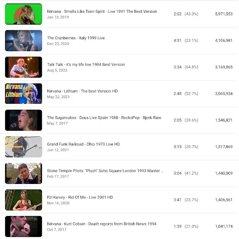
Task: Open the Nirvana Smells Like Teen Spirit thumbnail
Action: pos(23,14)
